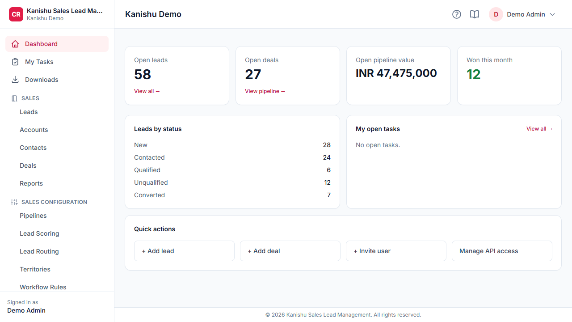Screen dimensions: 572x322
Task: Click the View pipeline link
Action: pos(265,91)
